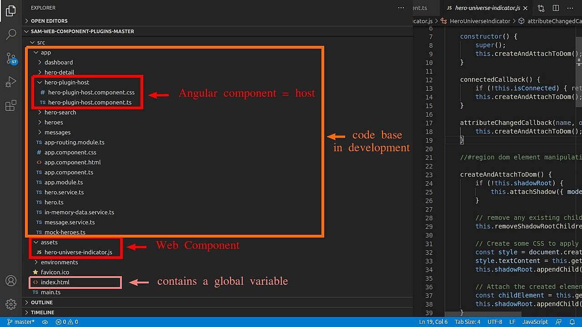Open the Source Control view with badge 57
This screenshot has width=582, height=327.
point(11,59)
